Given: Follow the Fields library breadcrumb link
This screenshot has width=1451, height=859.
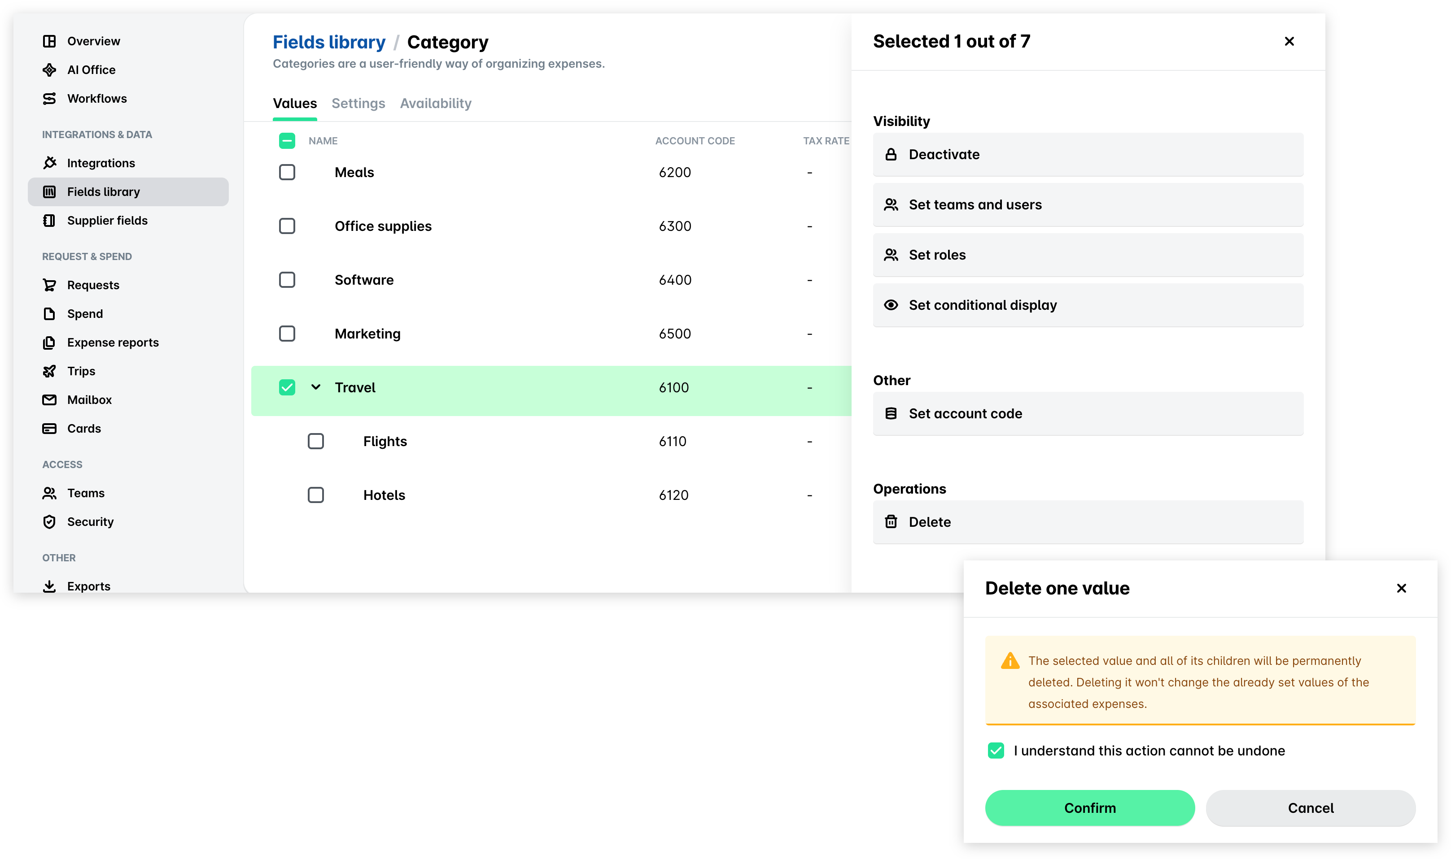Looking at the screenshot, I should point(329,42).
